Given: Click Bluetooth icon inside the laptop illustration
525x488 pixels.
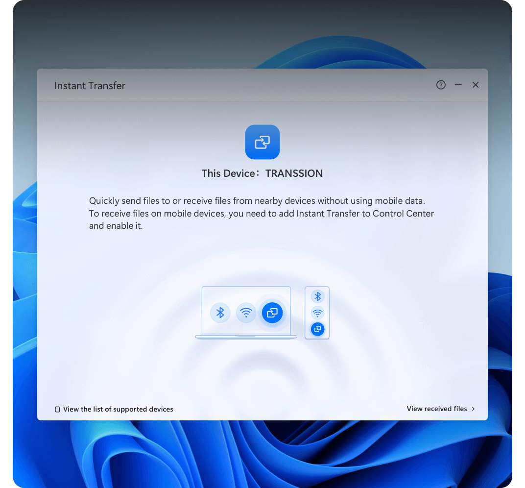Looking at the screenshot, I should pyautogui.click(x=220, y=313).
